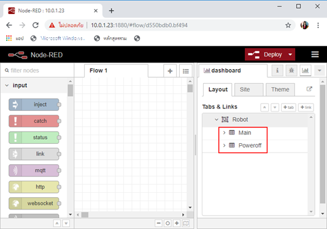Screen dimensions: 327x229
Task: Expand the Main group in layout tree
Action: (224, 133)
